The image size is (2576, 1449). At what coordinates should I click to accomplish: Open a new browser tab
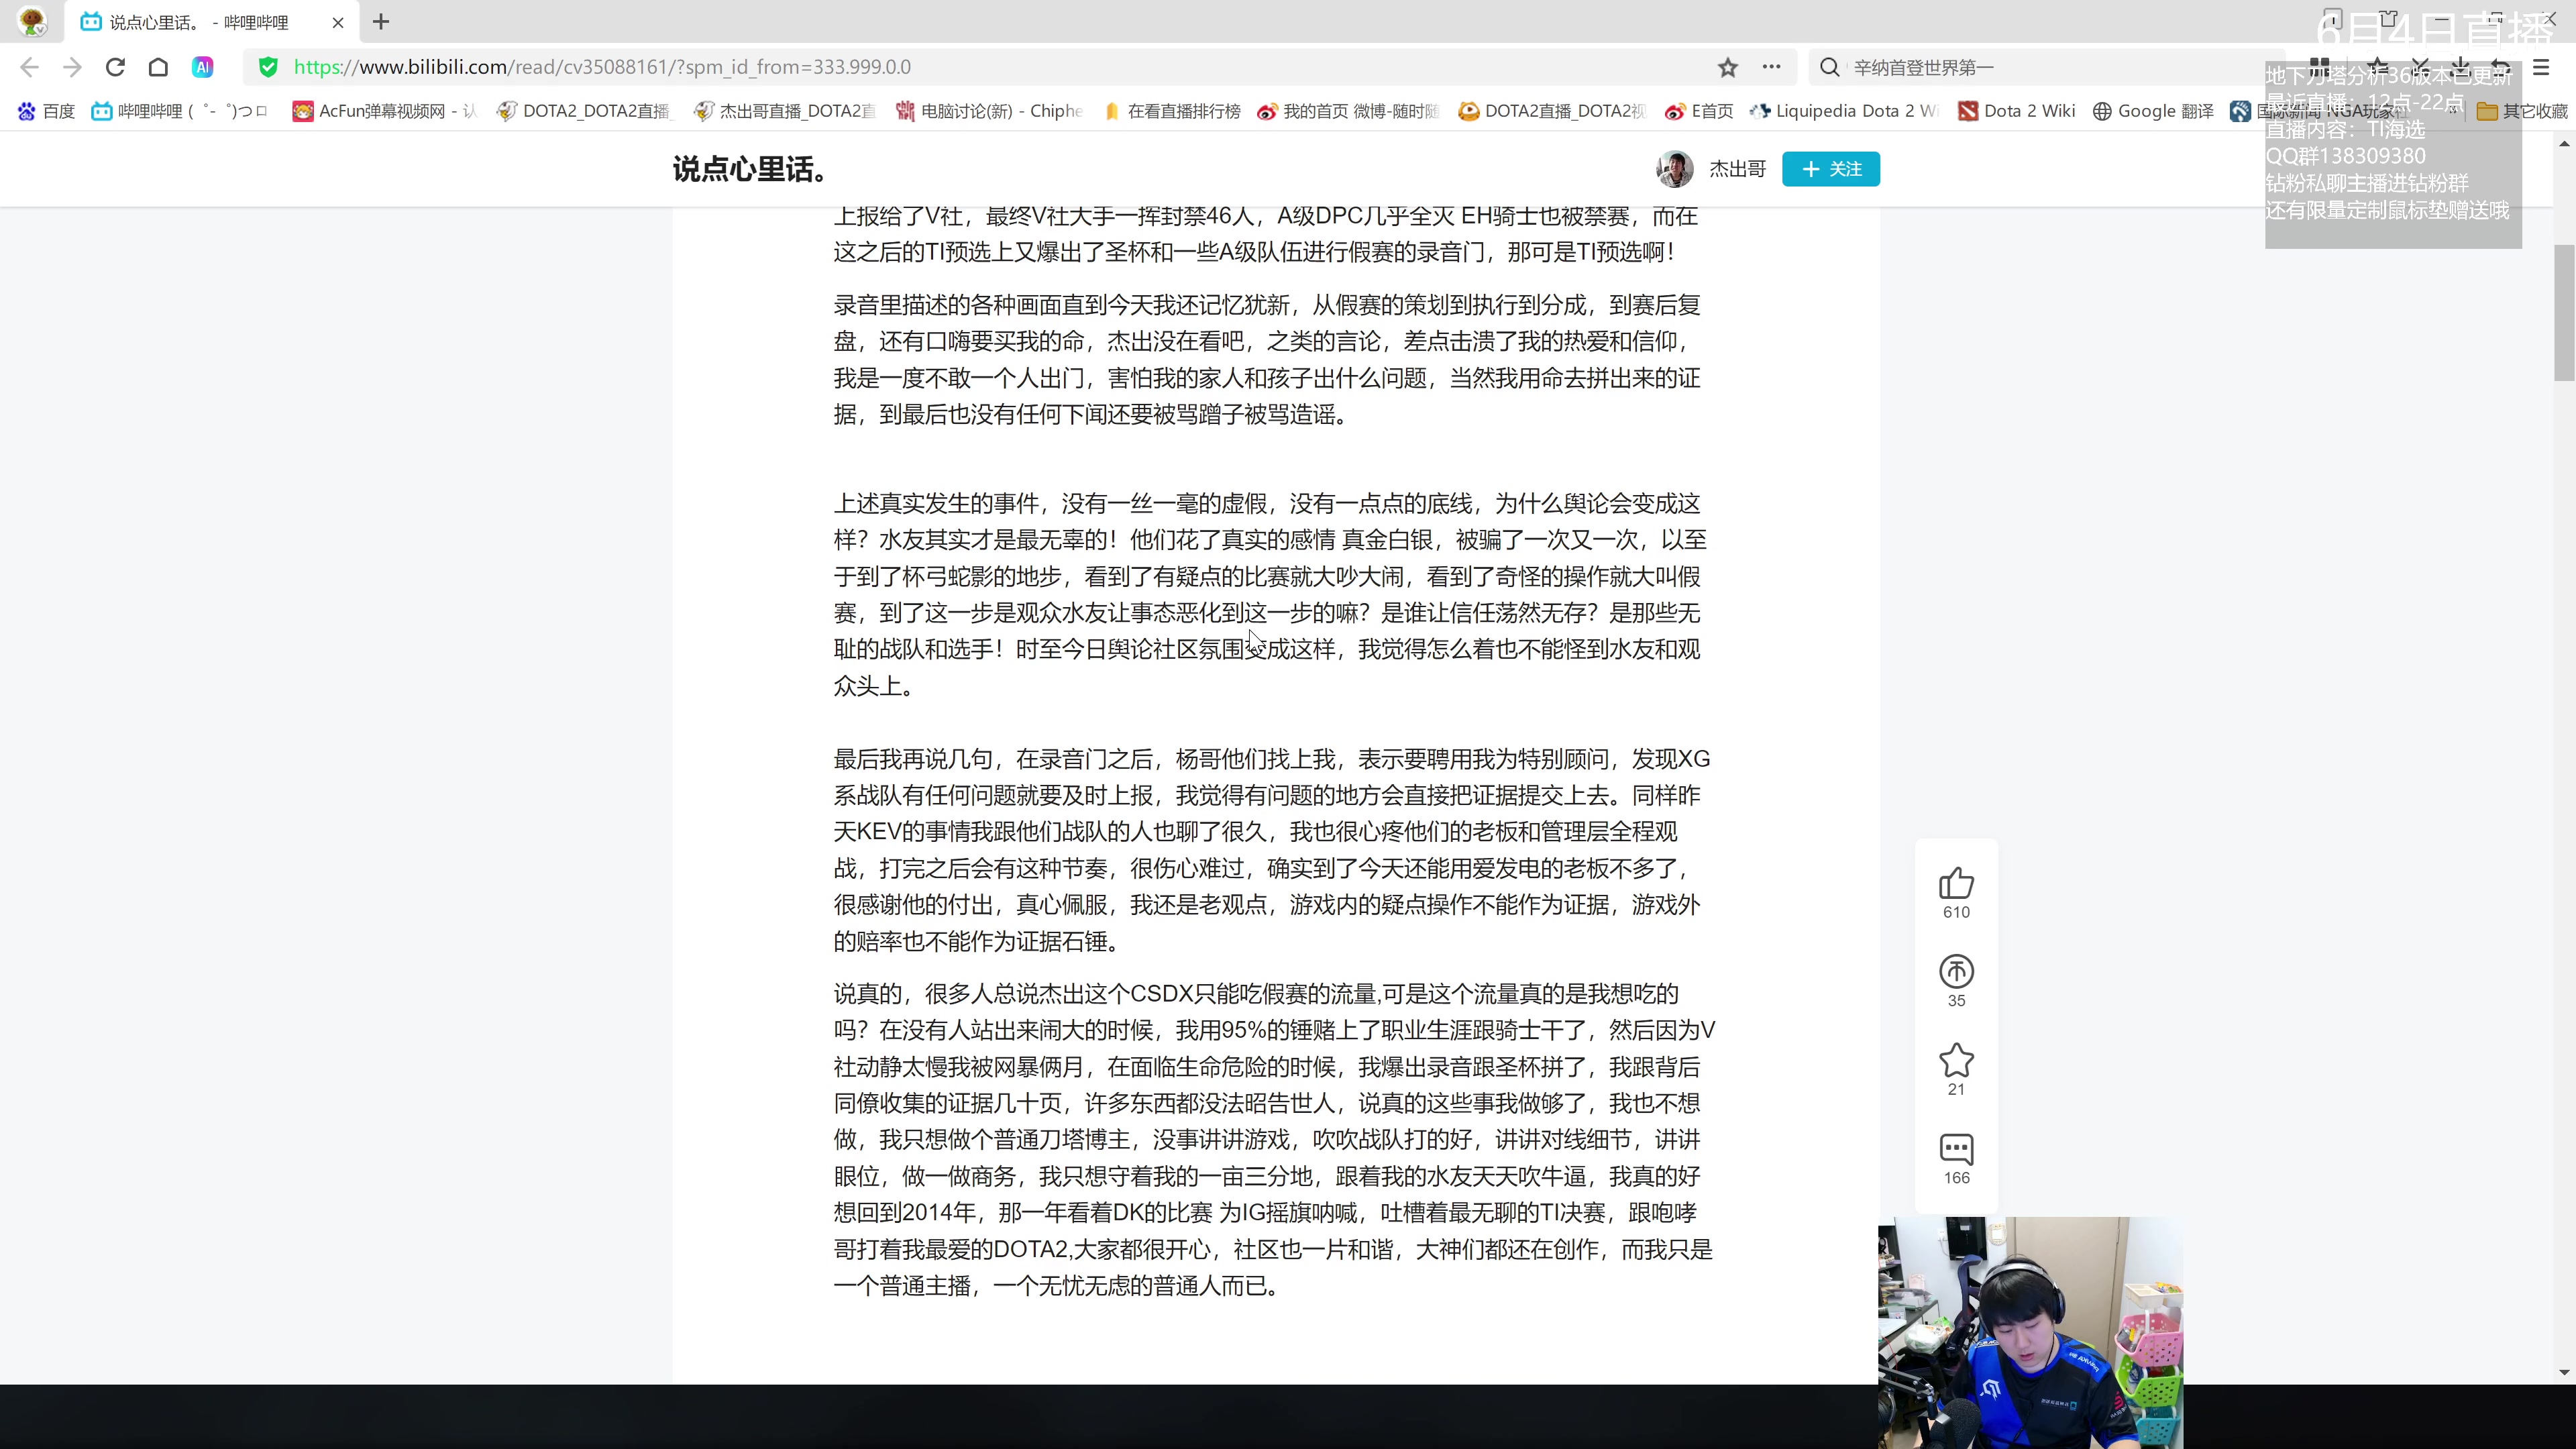point(381,22)
